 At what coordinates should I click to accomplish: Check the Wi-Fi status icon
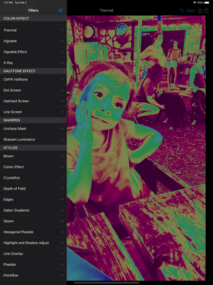pyautogui.click(x=195, y=3)
